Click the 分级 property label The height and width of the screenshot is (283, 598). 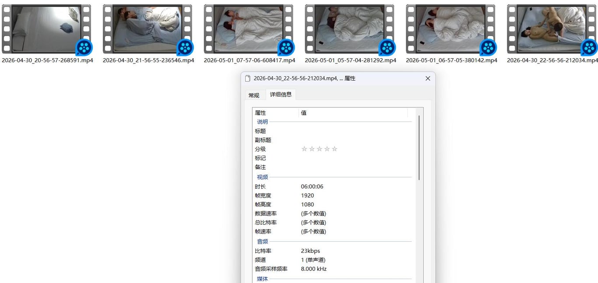(x=260, y=149)
